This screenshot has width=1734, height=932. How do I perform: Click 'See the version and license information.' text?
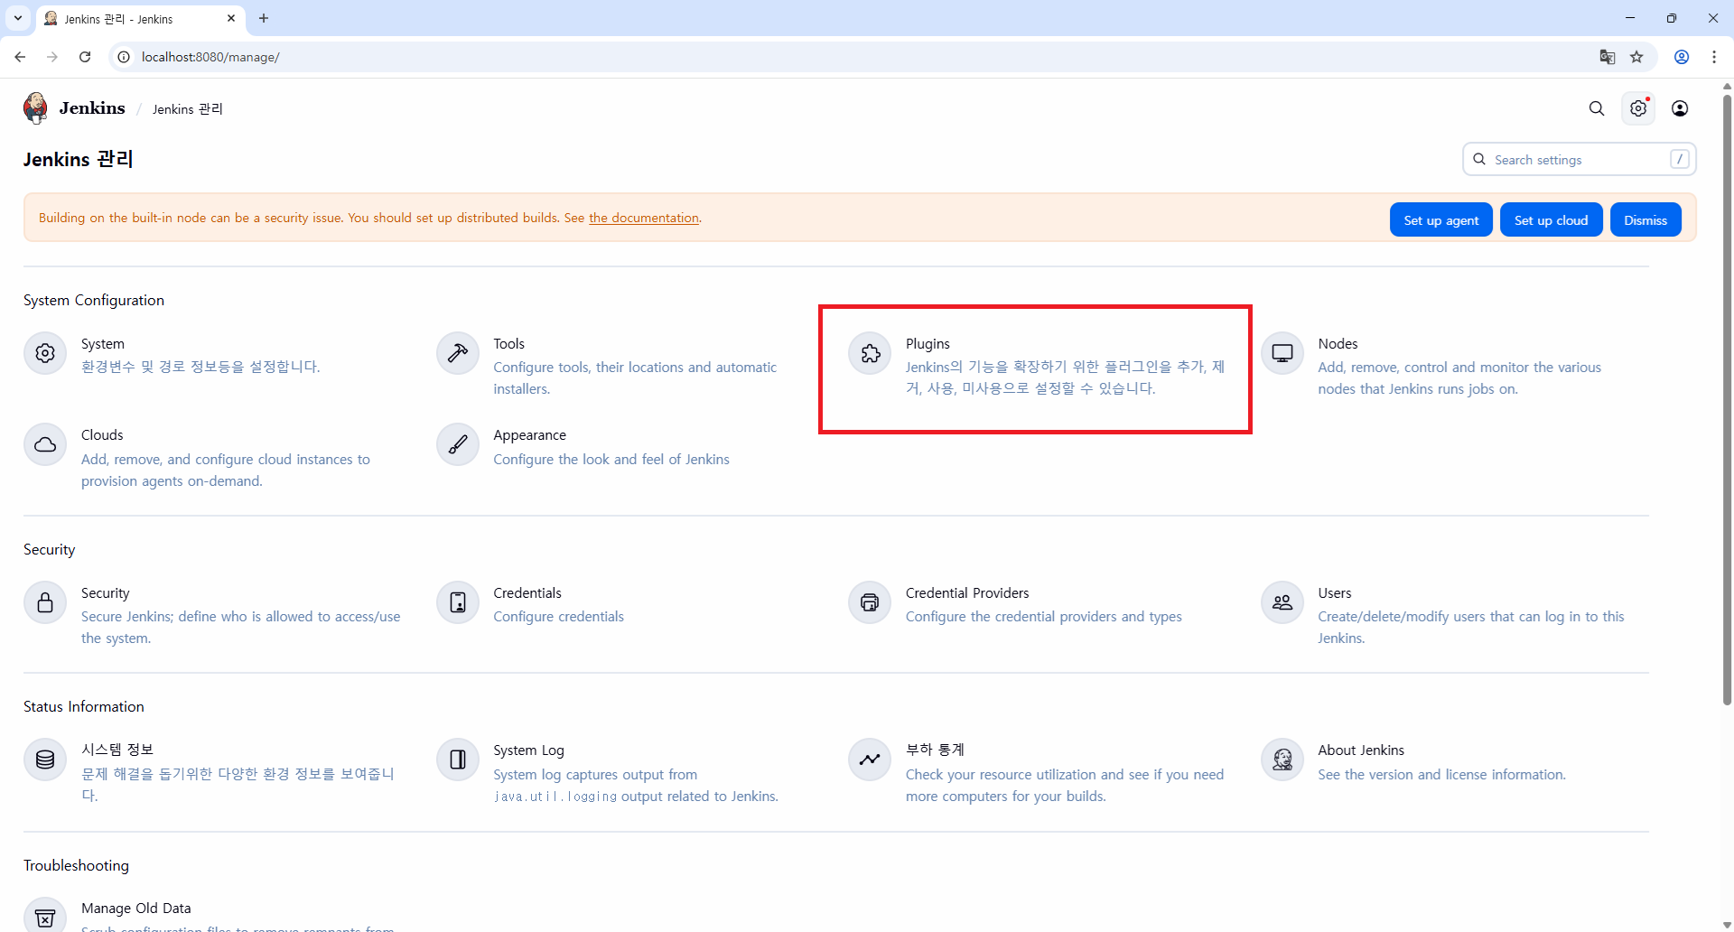pos(1441,775)
